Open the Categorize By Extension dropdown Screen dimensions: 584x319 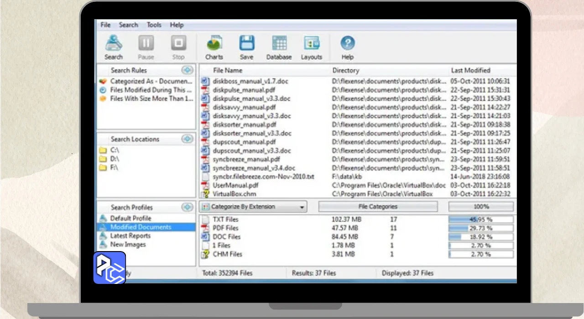pos(253,207)
